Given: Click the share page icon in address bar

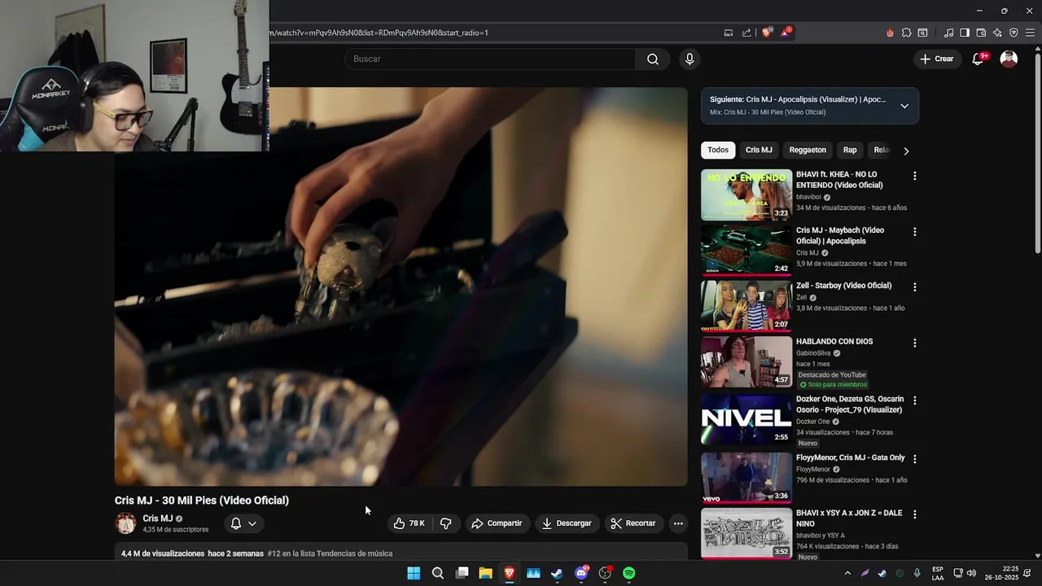Looking at the screenshot, I should 746,33.
